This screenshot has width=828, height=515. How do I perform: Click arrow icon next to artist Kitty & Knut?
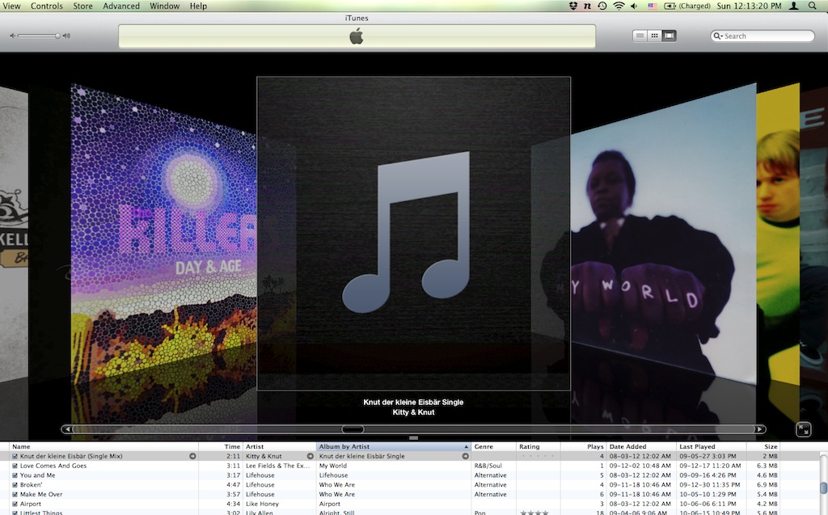310,456
